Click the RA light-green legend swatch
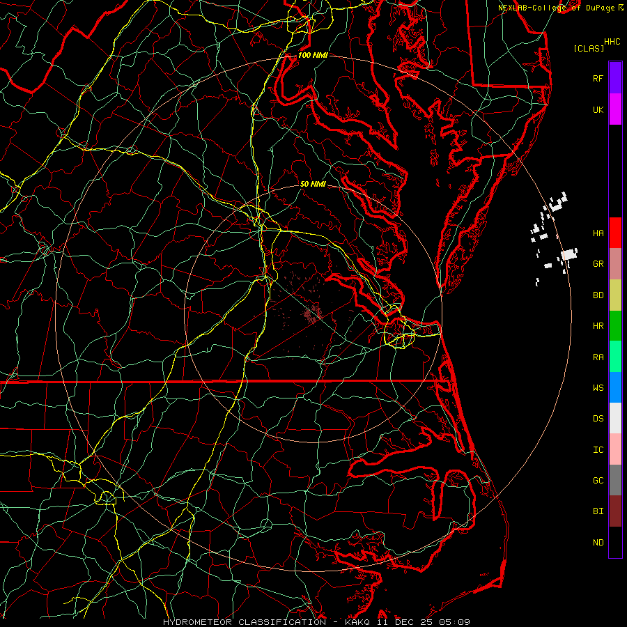The width and height of the screenshot is (627, 627). 615,357
